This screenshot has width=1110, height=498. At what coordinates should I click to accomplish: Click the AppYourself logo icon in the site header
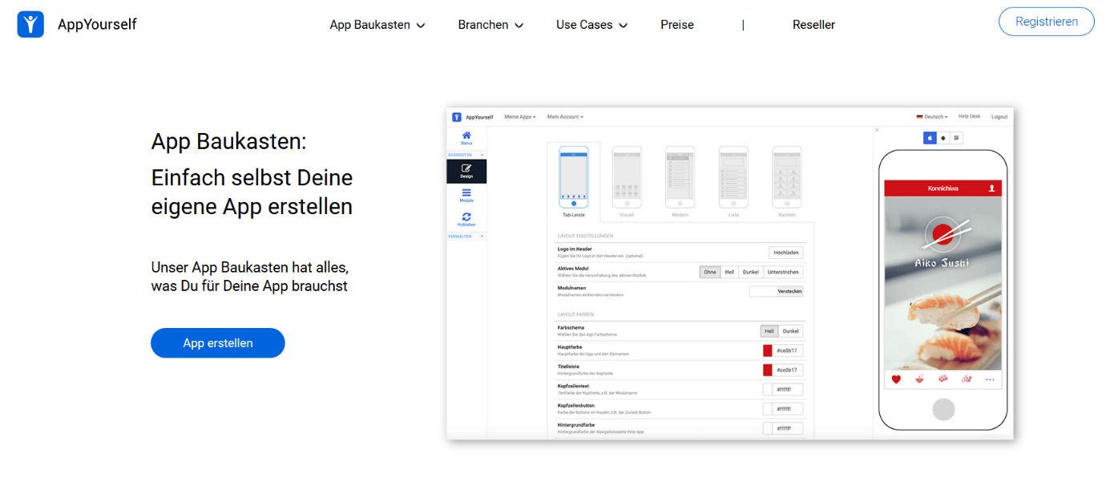30,25
